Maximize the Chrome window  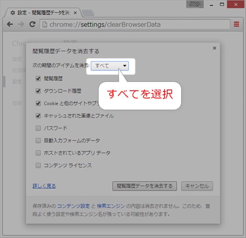coord(222,4)
